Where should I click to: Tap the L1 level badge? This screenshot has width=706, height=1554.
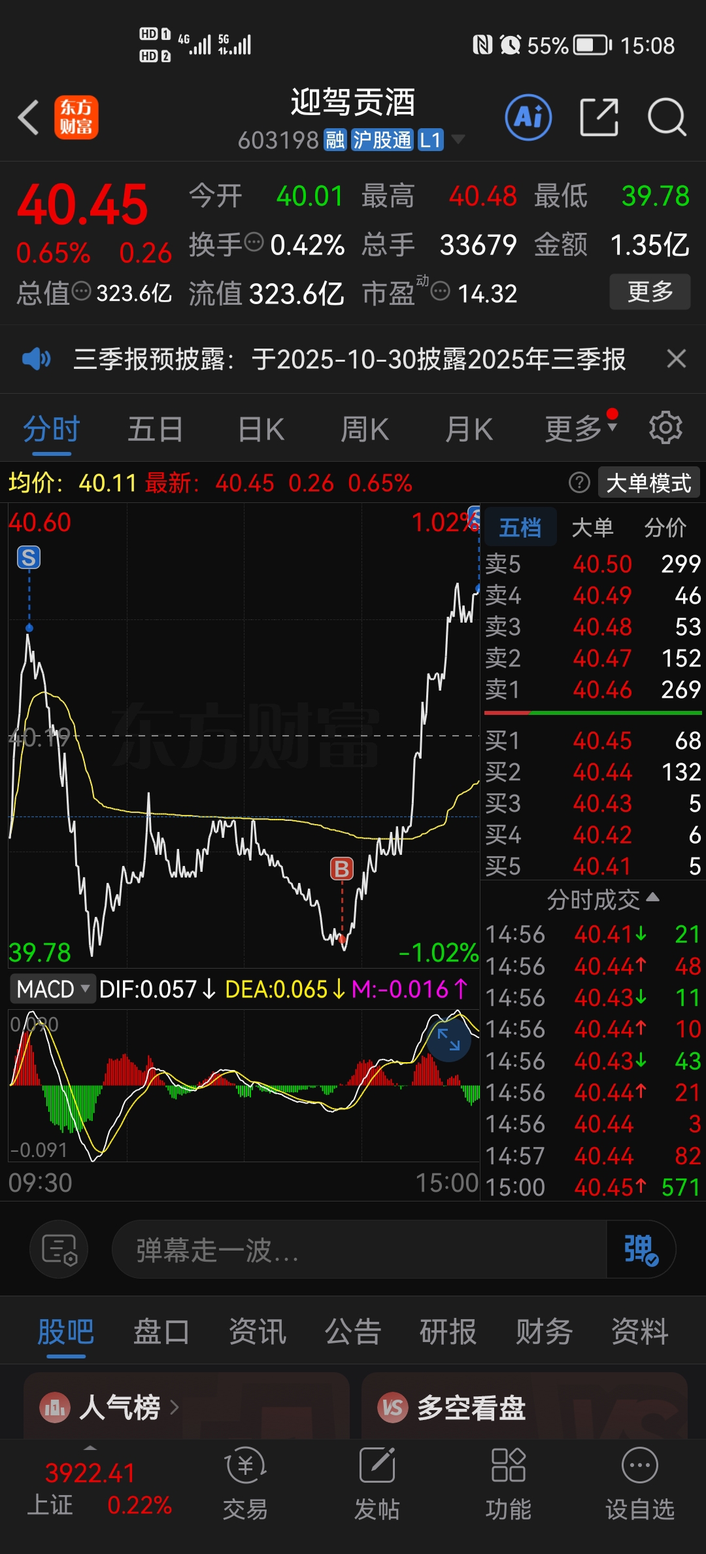(430, 140)
